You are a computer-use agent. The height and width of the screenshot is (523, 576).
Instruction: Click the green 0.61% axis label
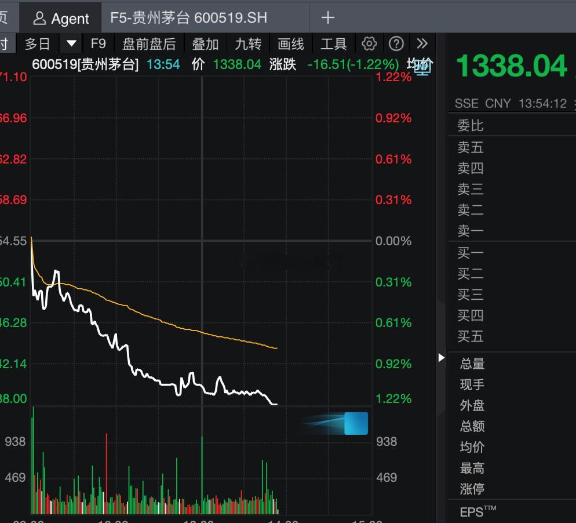coord(393,323)
